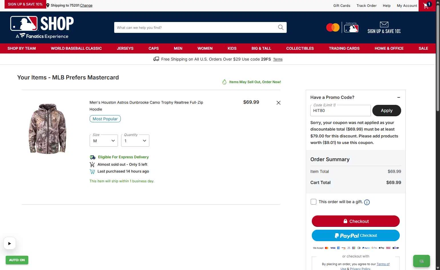Click the hoodie product title link

pos(146,106)
